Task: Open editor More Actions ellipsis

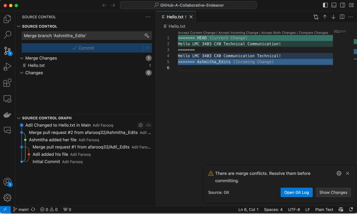Action: pyautogui.click(x=351, y=17)
